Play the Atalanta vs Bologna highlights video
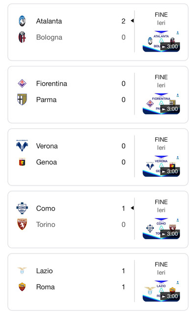The image size is (196, 315). [x=161, y=41]
